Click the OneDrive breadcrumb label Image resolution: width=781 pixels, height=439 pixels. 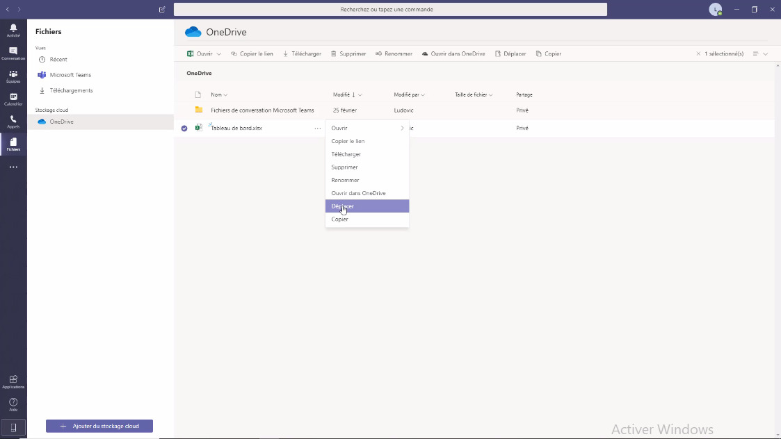(199, 73)
